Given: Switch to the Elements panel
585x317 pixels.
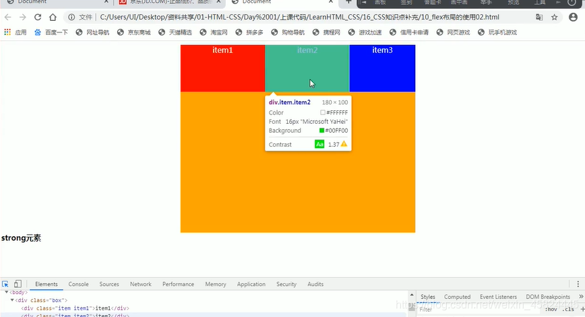Looking at the screenshot, I should click(47, 284).
